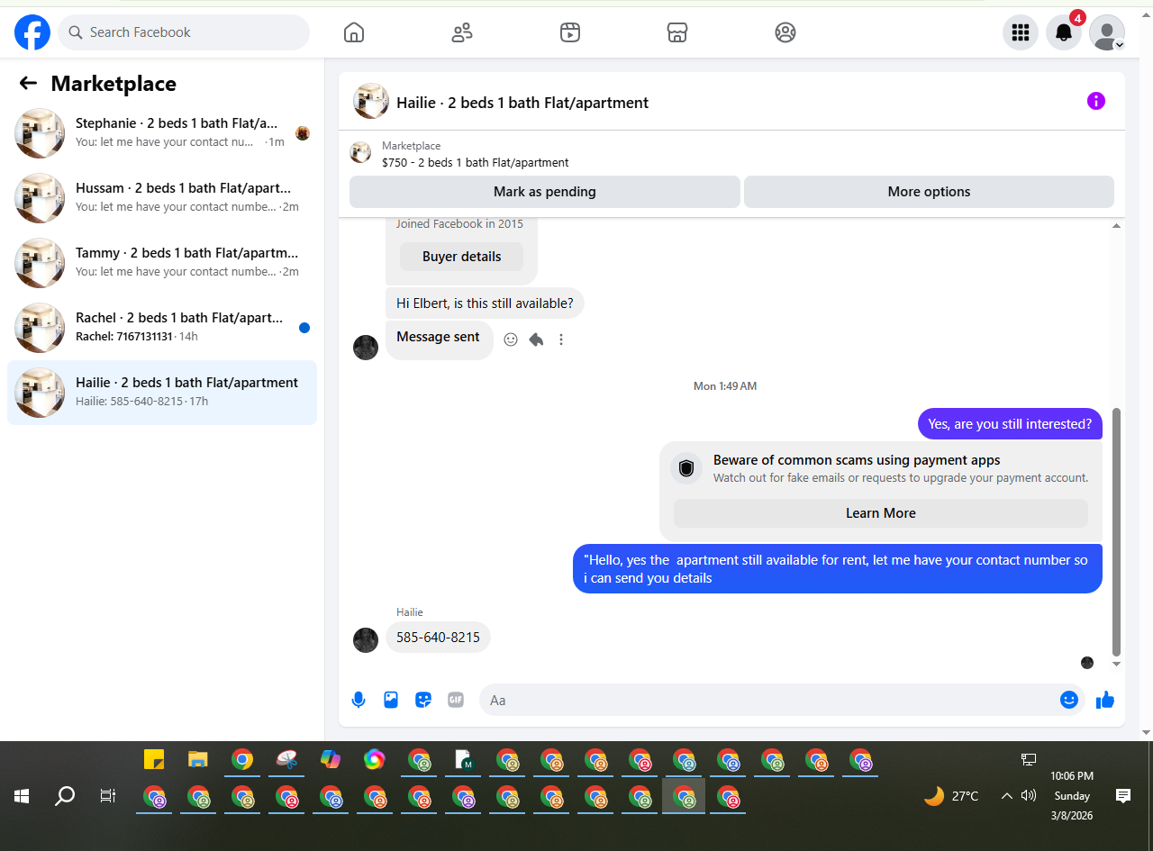Open Windows Start menu
Viewport: 1153px width, 851px height.
pyautogui.click(x=22, y=796)
